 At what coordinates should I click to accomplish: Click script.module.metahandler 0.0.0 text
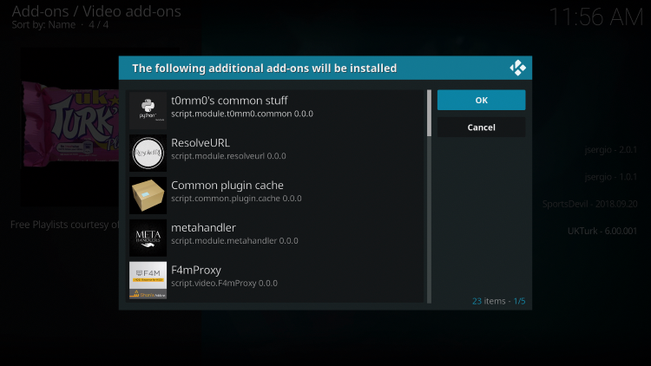(x=234, y=241)
